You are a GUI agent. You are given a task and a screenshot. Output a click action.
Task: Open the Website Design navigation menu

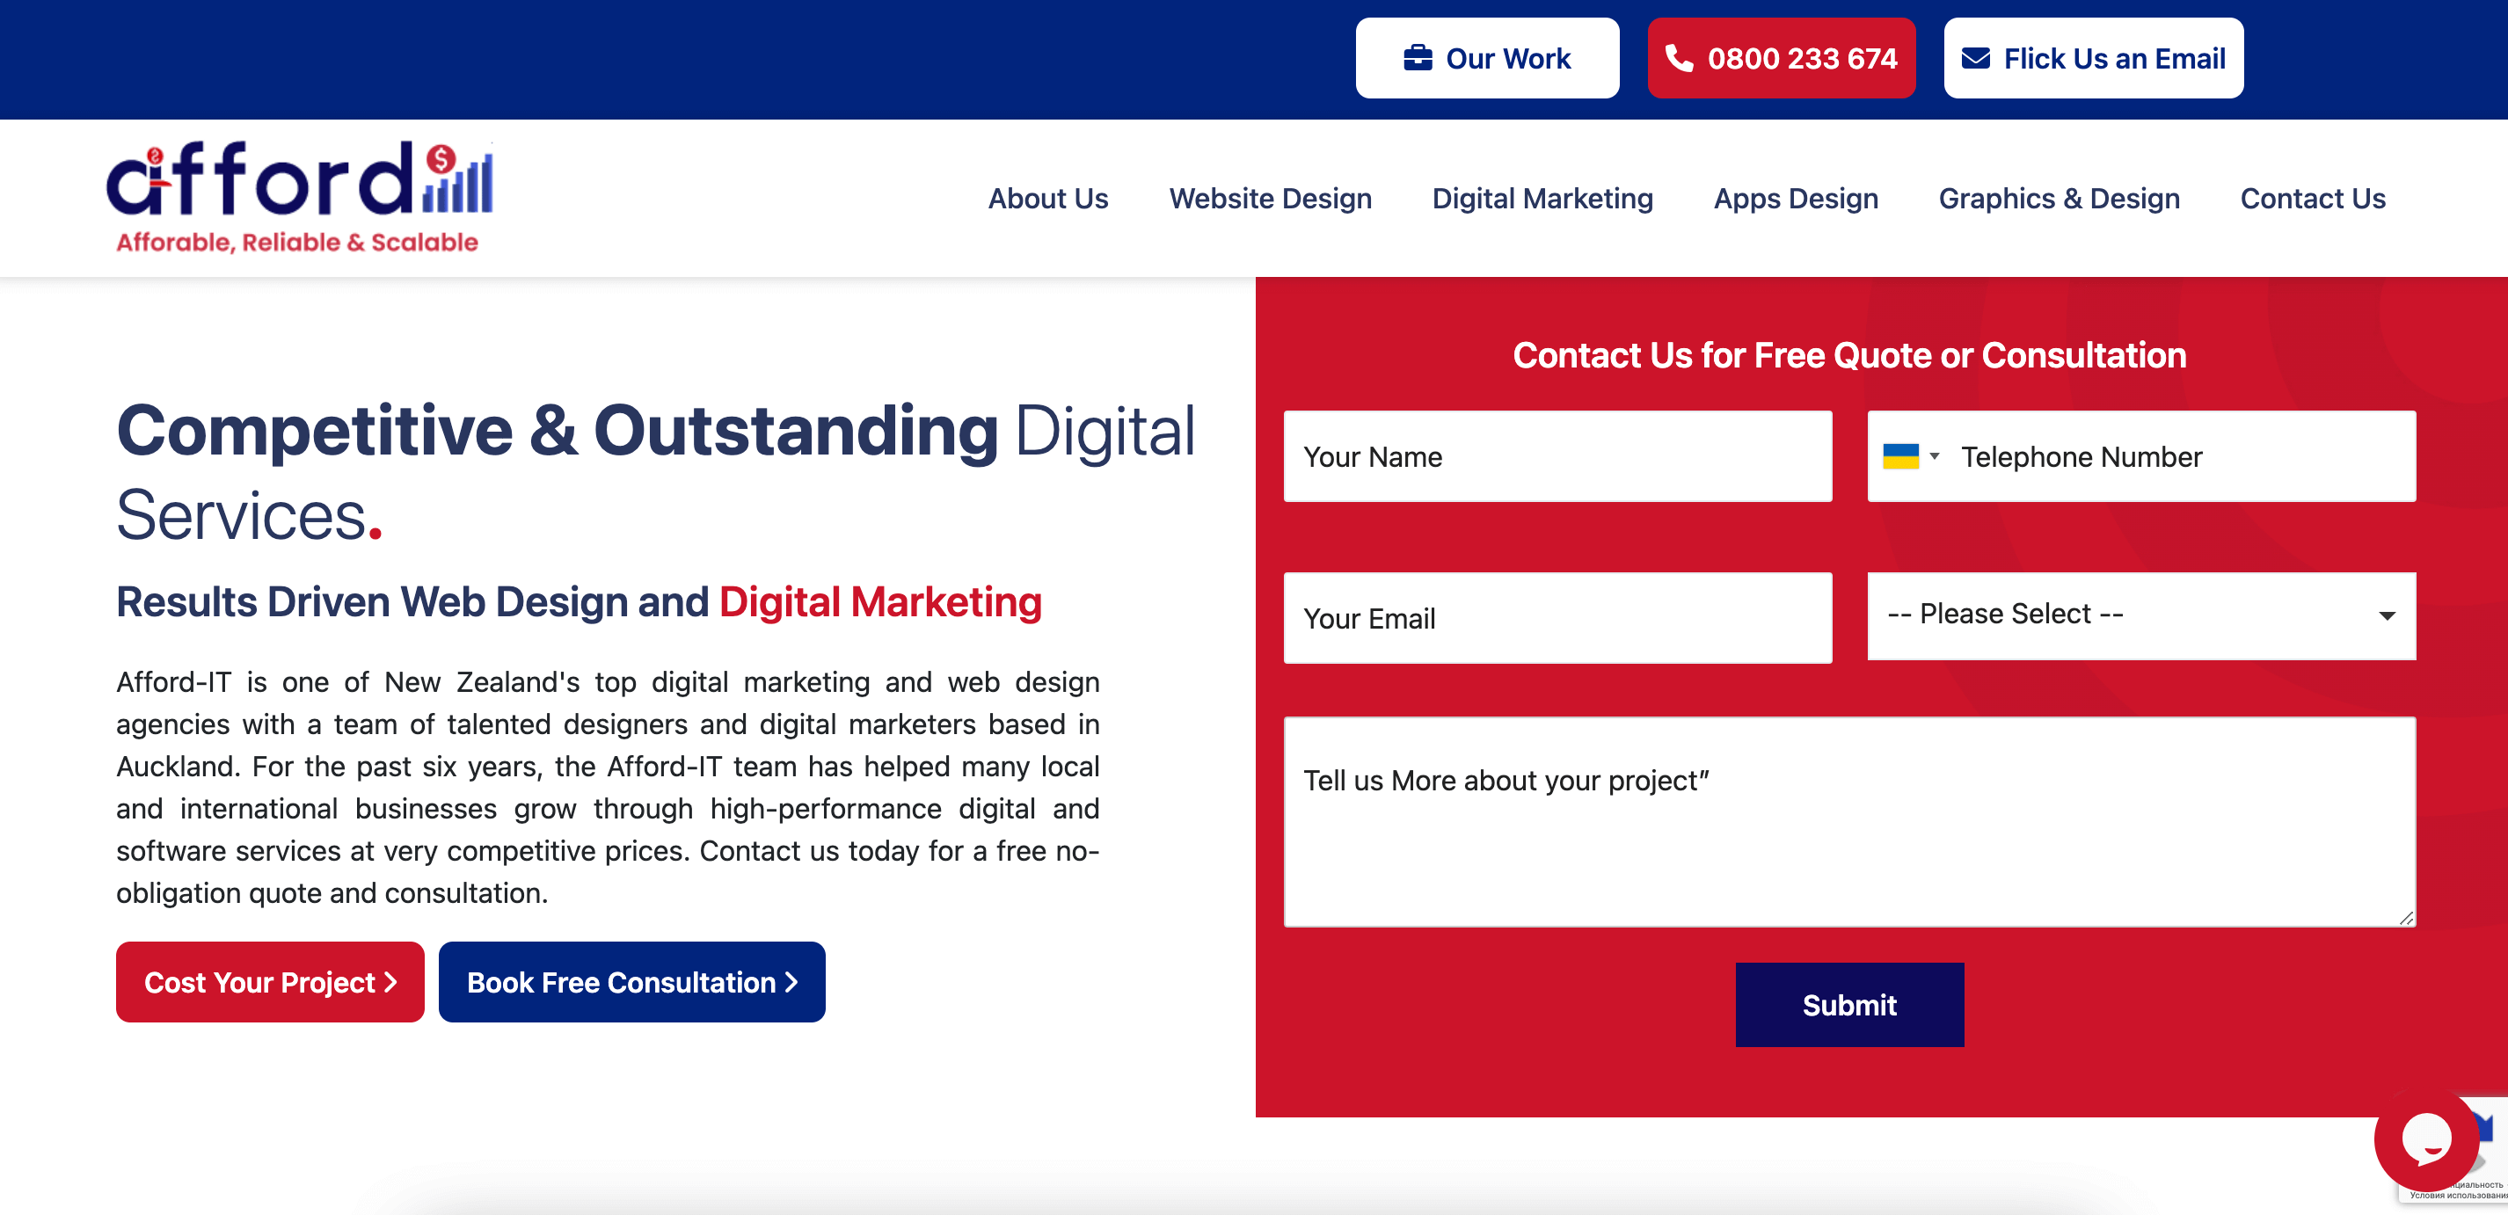[x=1270, y=198]
